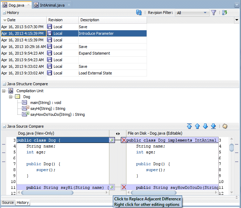Click the disk icon on the Load External State row
Image resolution: width=241 pixels, height=208 pixels.
click(49, 73)
